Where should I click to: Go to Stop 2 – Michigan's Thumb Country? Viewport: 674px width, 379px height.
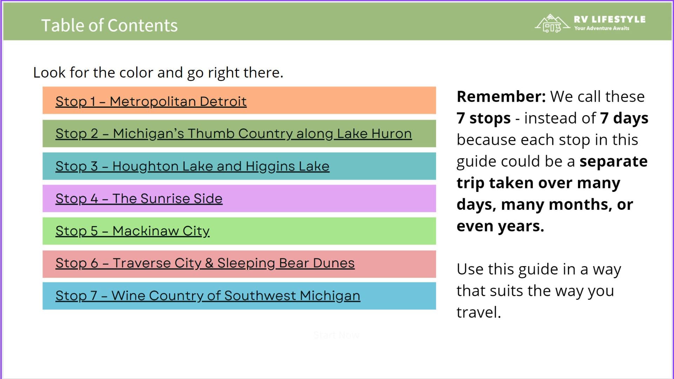click(233, 134)
